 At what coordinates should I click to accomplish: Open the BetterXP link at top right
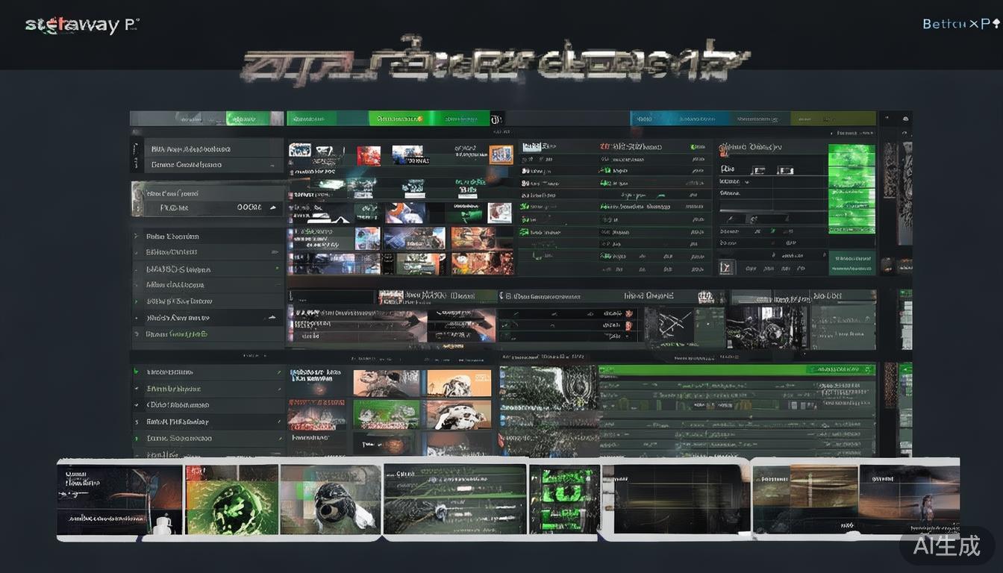click(960, 24)
